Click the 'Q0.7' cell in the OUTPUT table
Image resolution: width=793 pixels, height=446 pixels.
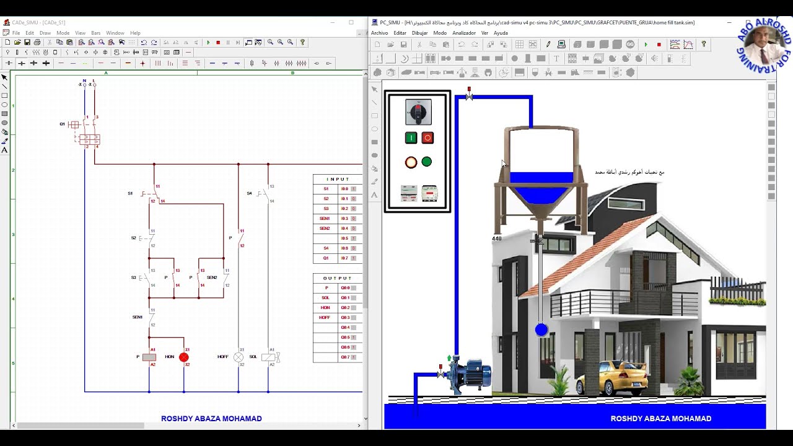pyautogui.click(x=350, y=357)
